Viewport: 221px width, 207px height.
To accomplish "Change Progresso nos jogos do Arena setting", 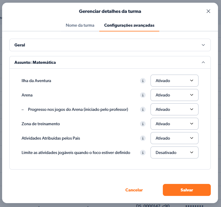I will (174, 109).
